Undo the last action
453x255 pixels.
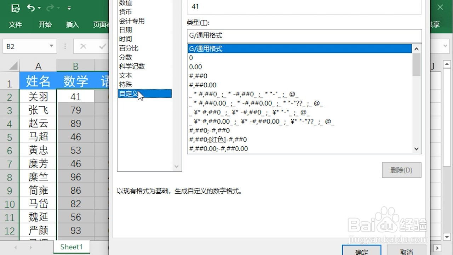(31, 8)
